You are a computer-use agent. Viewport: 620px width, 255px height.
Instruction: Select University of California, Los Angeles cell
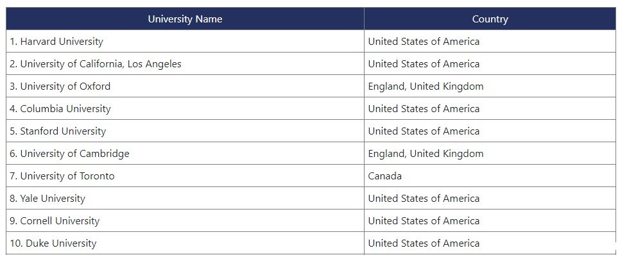pos(185,63)
